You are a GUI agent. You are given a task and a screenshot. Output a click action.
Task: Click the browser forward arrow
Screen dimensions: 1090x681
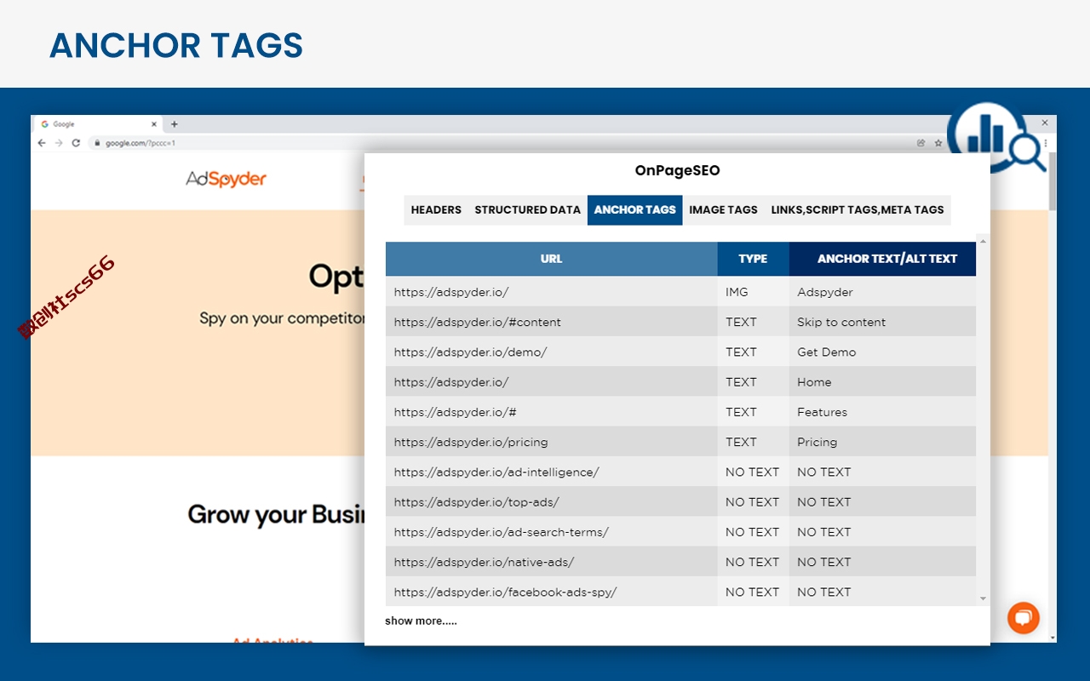59,143
